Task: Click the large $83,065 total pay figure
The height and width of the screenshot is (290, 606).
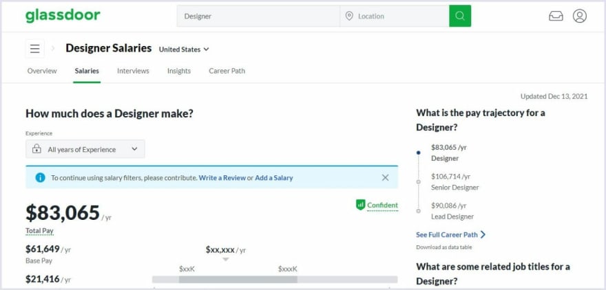Action: coord(63,213)
